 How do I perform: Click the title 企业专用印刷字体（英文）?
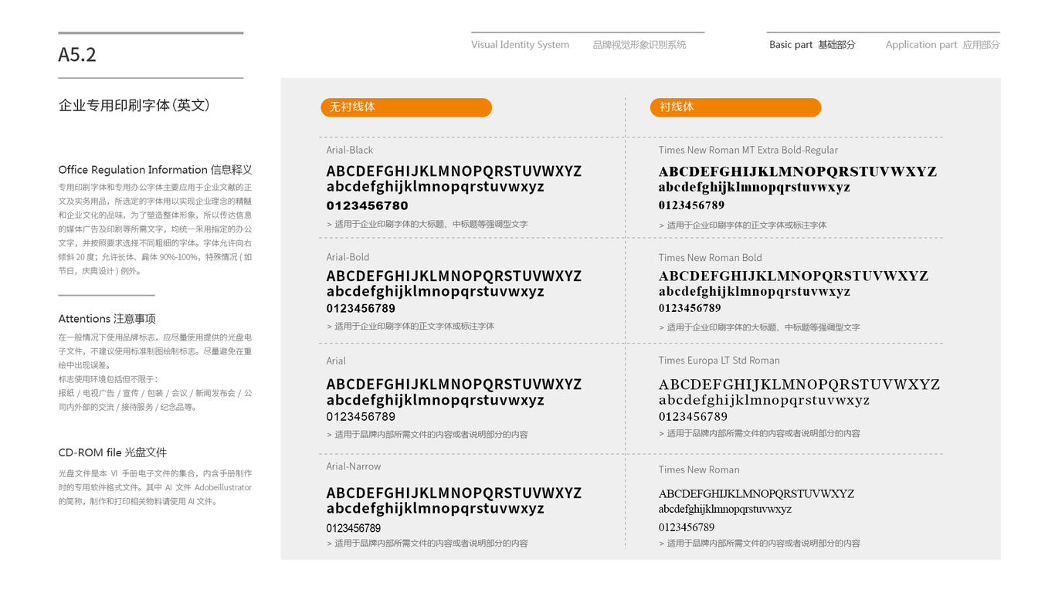point(134,105)
